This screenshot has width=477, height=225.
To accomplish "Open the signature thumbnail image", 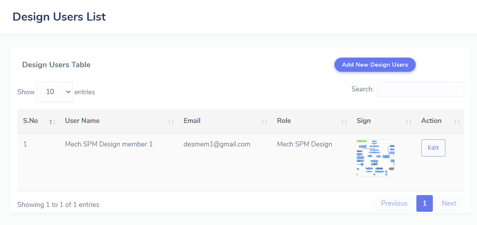I will tap(375, 158).
